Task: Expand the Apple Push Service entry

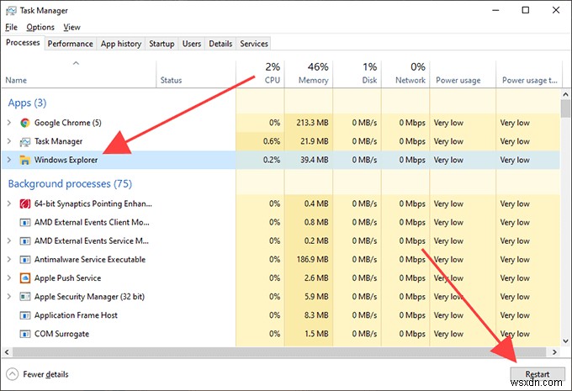Action: tap(9, 278)
